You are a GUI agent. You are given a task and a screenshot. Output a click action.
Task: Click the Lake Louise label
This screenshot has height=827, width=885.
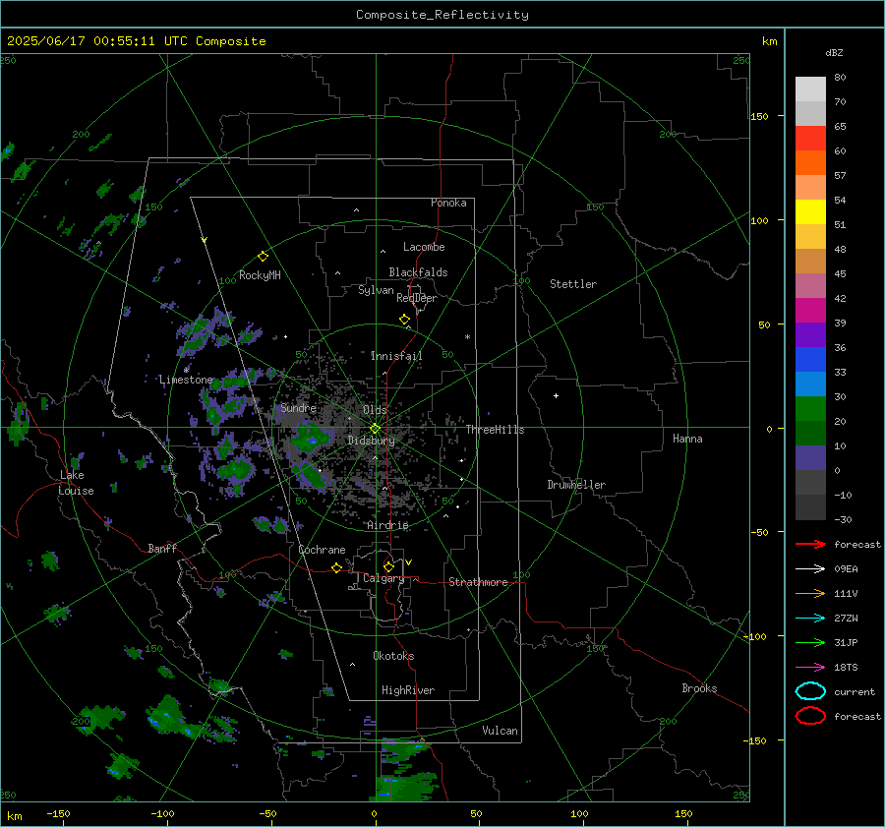[x=76, y=483]
